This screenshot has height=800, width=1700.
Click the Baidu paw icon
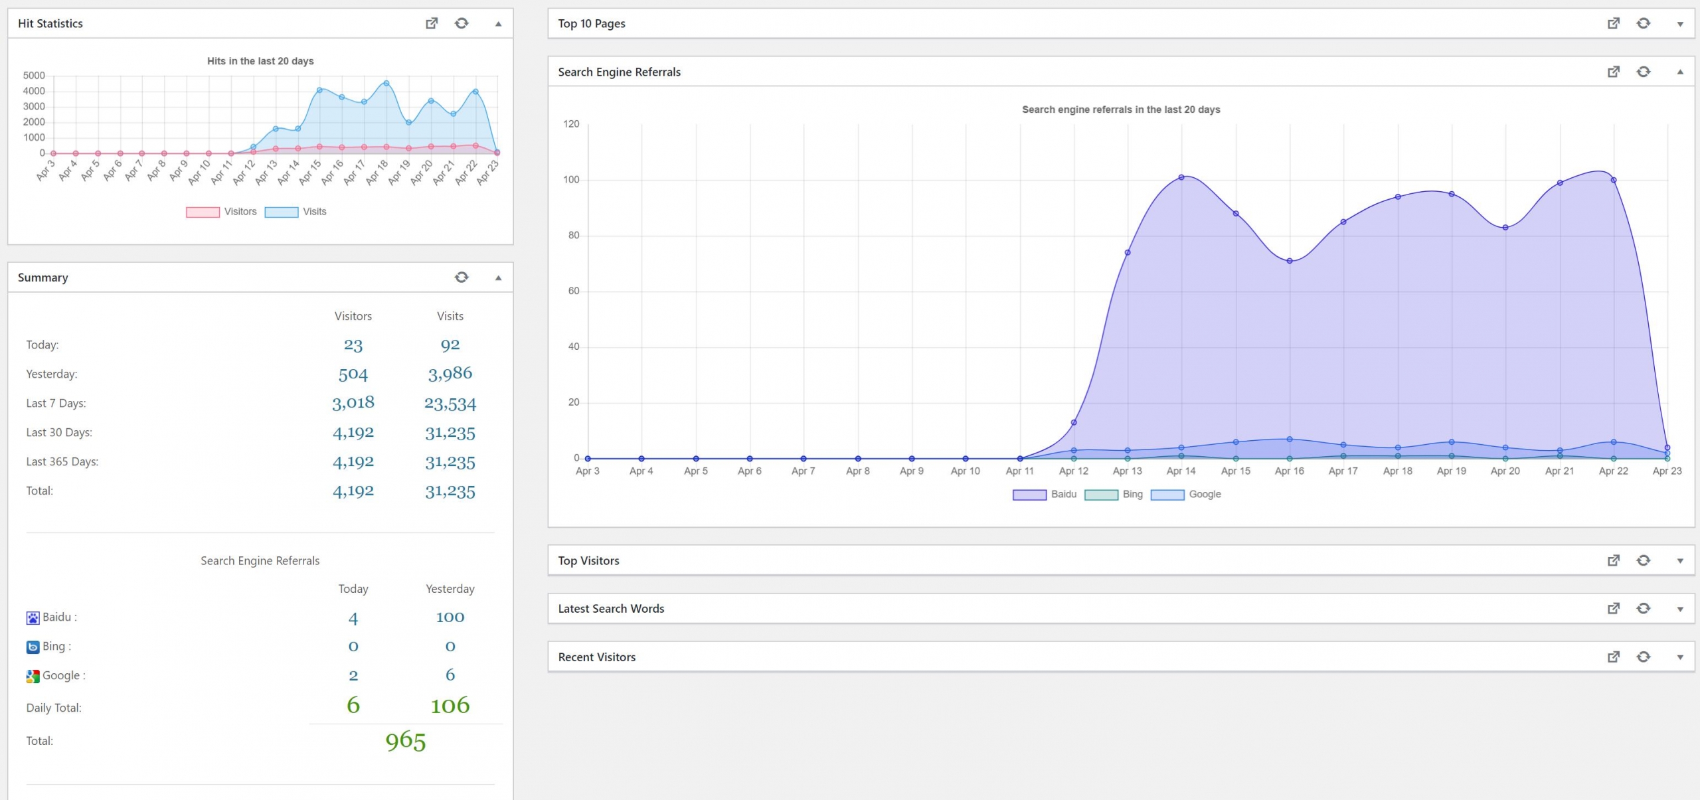click(x=33, y=618)
